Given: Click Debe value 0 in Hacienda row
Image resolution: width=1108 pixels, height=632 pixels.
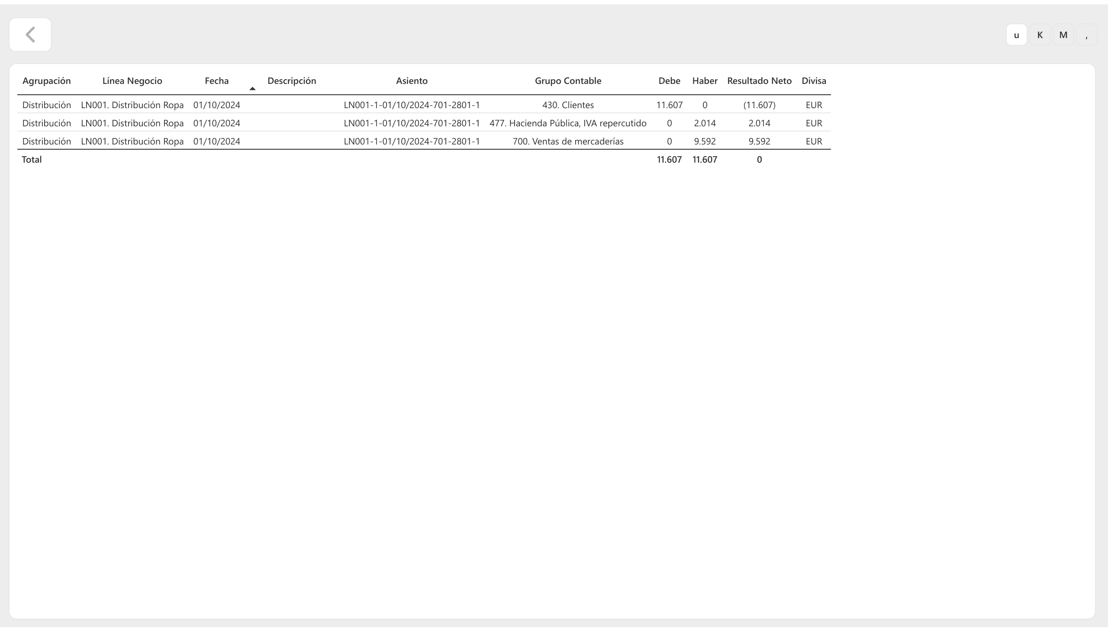Looking at the screenshot, I should (x=669, y=123).
